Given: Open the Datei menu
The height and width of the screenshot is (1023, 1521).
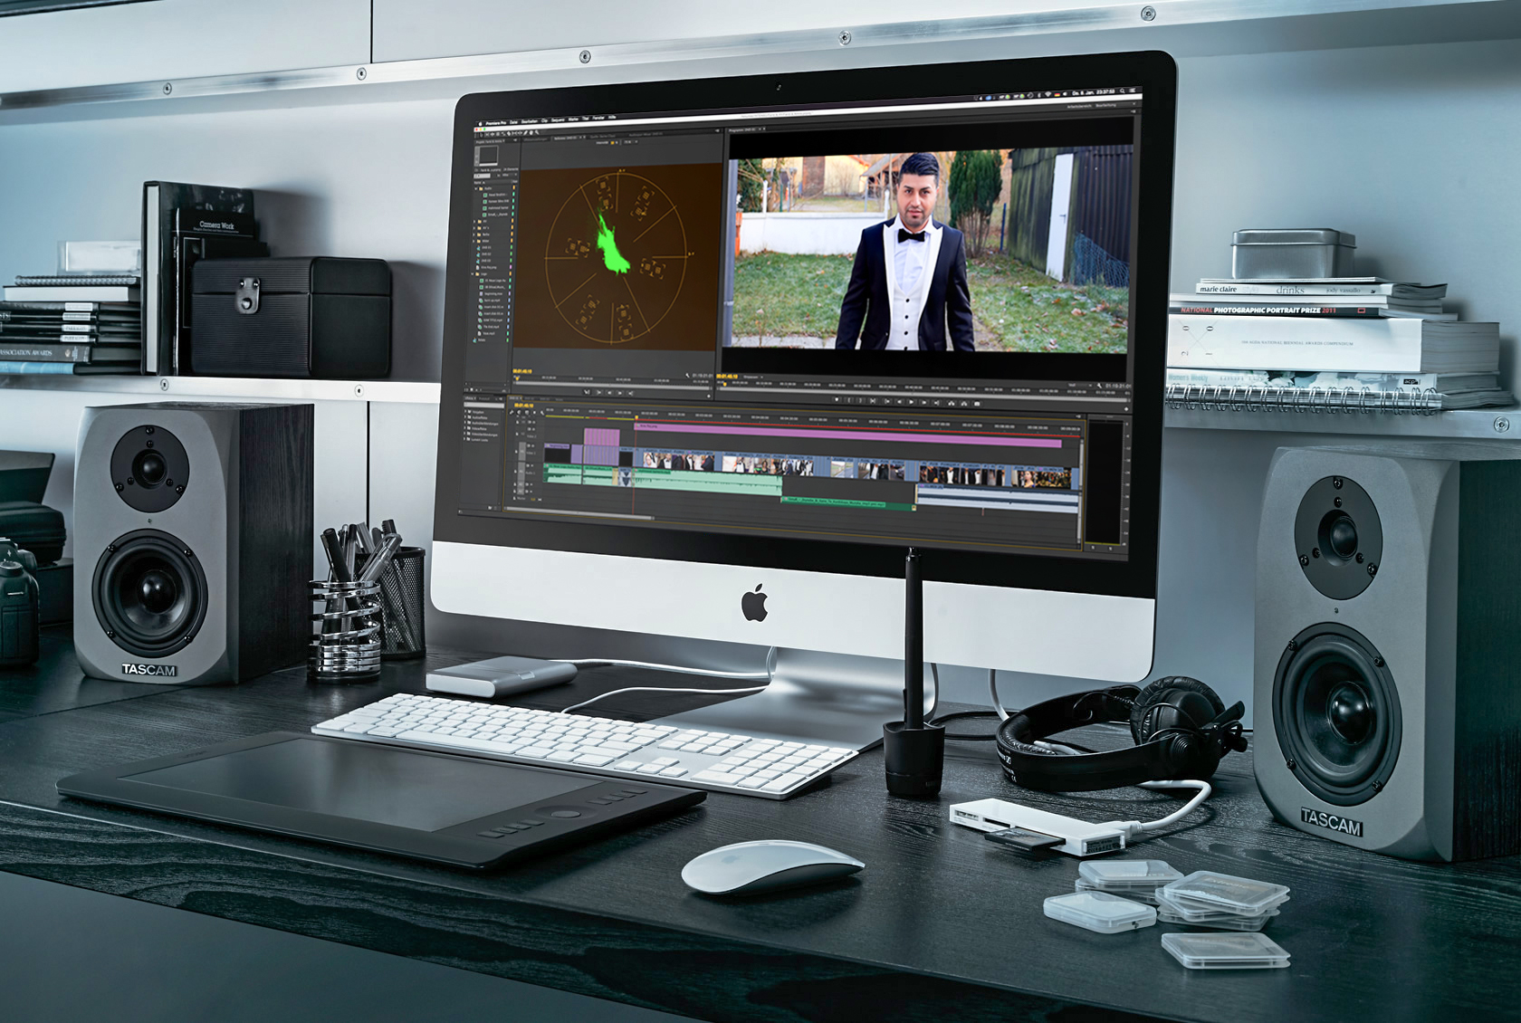Looking at the screenshot, I should point(513,122).
